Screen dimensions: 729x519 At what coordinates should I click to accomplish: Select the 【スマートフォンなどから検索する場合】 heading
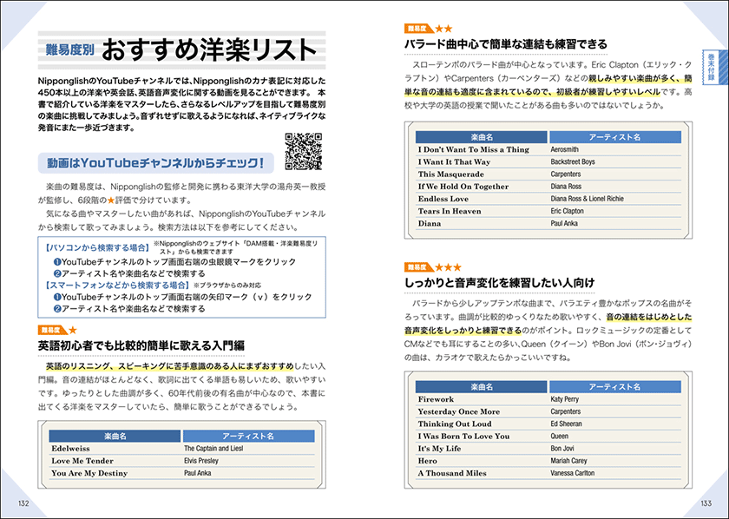click(117, 285)
